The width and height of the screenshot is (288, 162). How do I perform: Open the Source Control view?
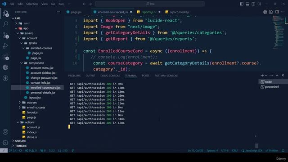(5, 35)
